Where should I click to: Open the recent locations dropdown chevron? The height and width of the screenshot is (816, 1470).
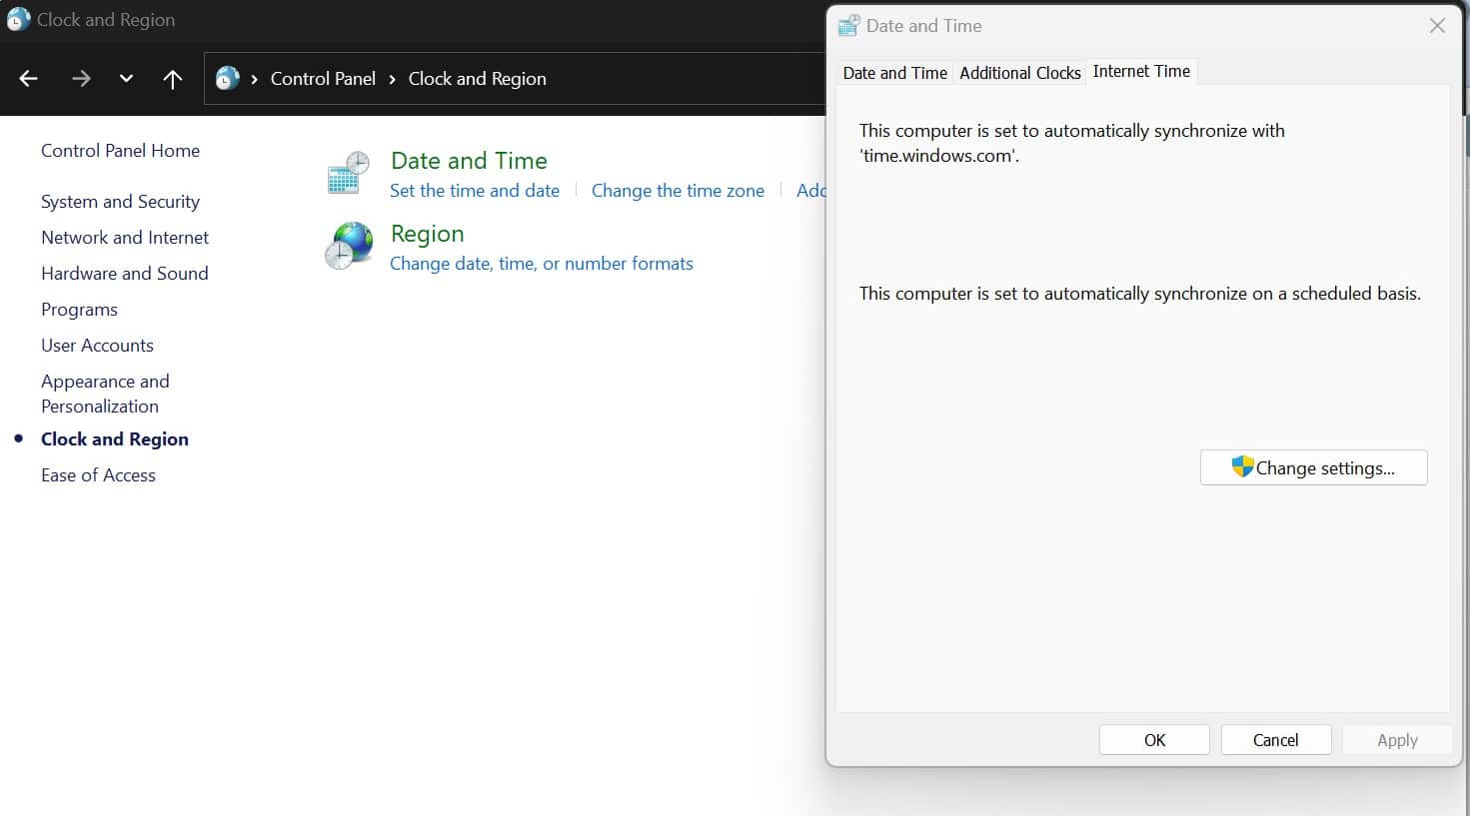click(x=126, y=78)
